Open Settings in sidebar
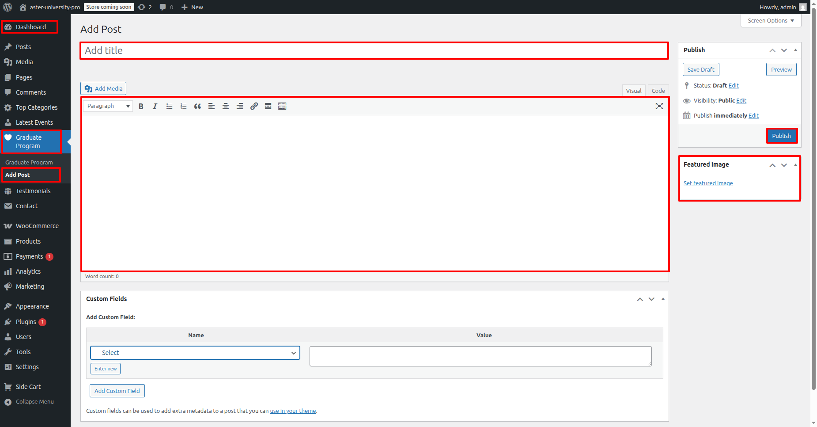The image size is (817, 427). 27,367
